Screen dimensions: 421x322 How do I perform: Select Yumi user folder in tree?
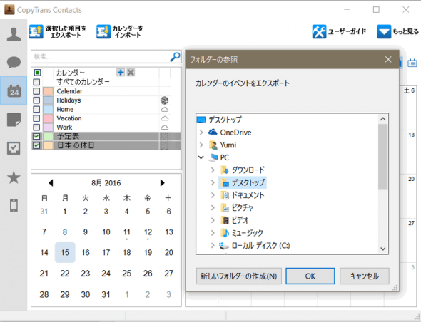click(x=228, y=145)
